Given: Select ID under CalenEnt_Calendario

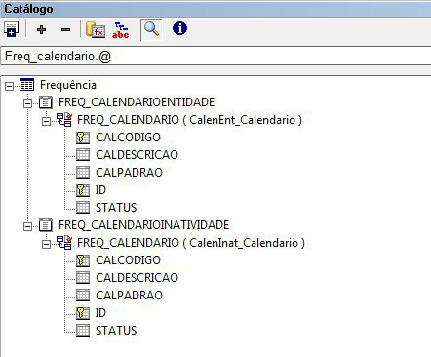Looking at the screenshot, I should [x=100, y=190].
